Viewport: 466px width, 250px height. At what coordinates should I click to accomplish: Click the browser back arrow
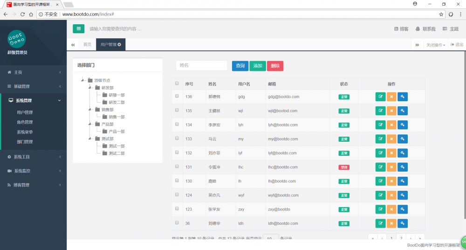pos(5,14)
